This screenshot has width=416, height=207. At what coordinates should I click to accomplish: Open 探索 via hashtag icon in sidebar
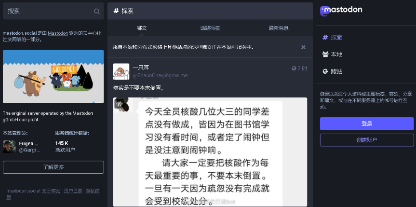click(325, 38)
